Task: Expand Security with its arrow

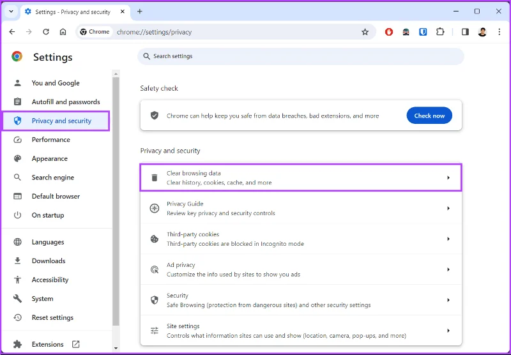Action: (x=448, y=300)
